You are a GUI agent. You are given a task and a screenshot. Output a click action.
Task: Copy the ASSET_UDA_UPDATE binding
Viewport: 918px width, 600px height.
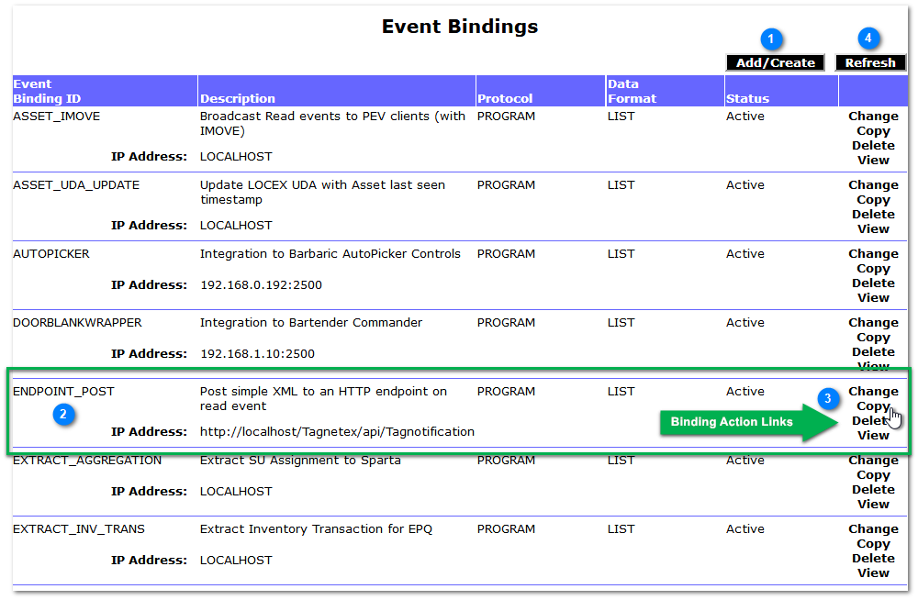tap(873, 200)
